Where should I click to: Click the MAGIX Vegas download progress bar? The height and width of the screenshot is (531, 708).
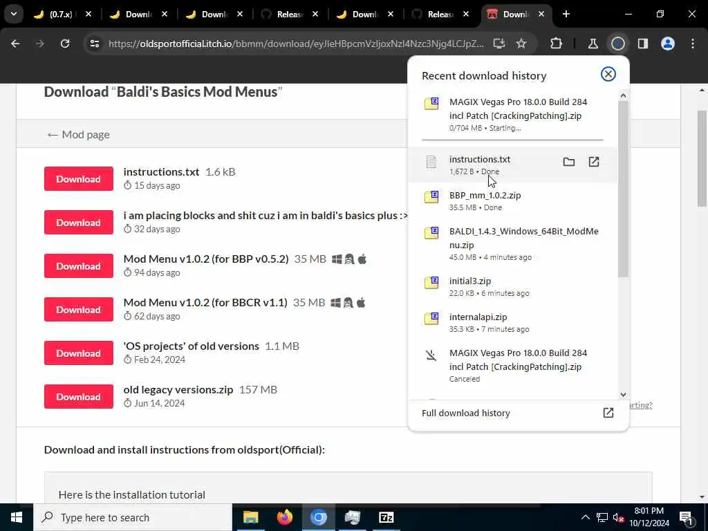click(x=512, y=140)
